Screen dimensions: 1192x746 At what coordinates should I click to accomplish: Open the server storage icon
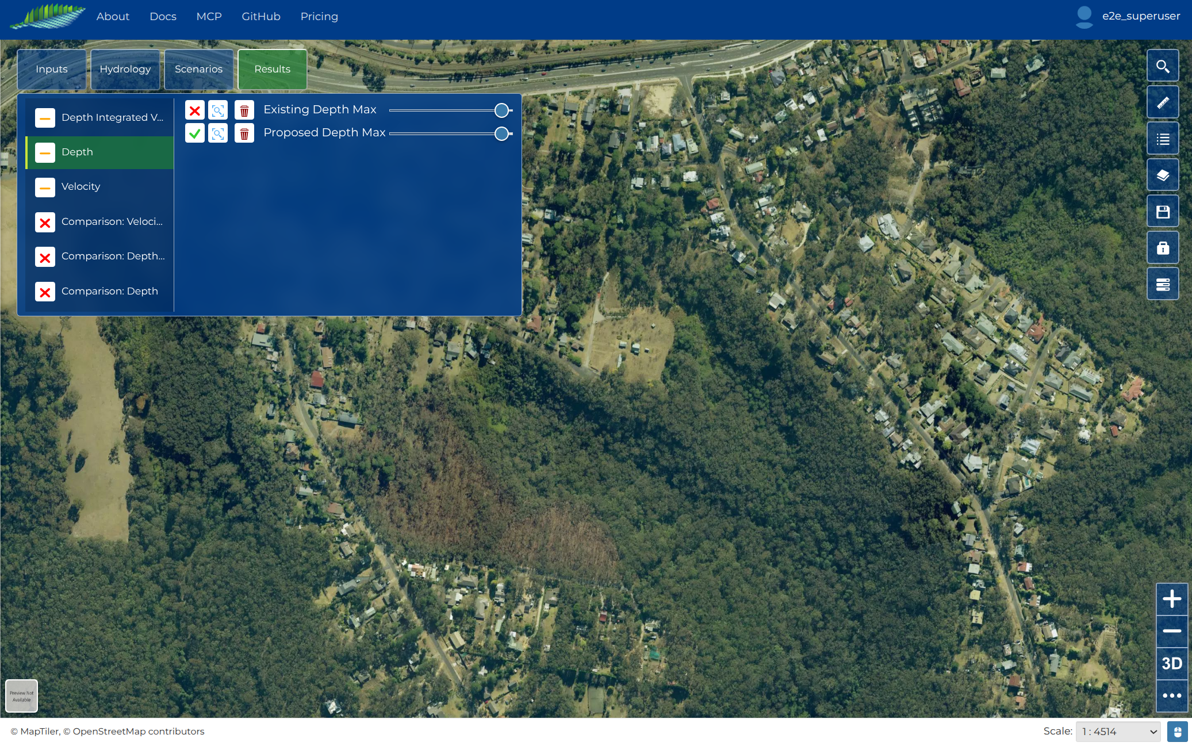pyautogui.click(x=1163, y=284)
